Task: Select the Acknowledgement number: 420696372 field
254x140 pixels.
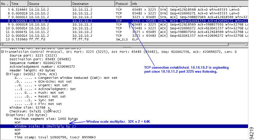Action: pos(42,67)
